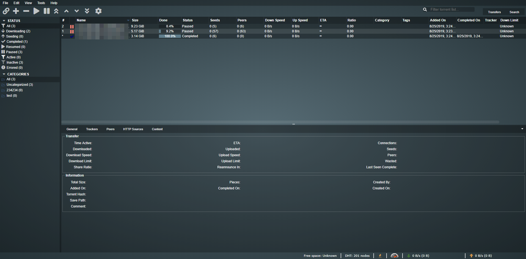Image resolution: width=526 pixels, height=259 pixels.
Task: Resume torrents with the play icon
Action: (x=36, y=11)
